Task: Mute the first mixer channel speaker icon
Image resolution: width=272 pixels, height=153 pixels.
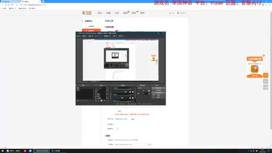Action: (130, 92)
